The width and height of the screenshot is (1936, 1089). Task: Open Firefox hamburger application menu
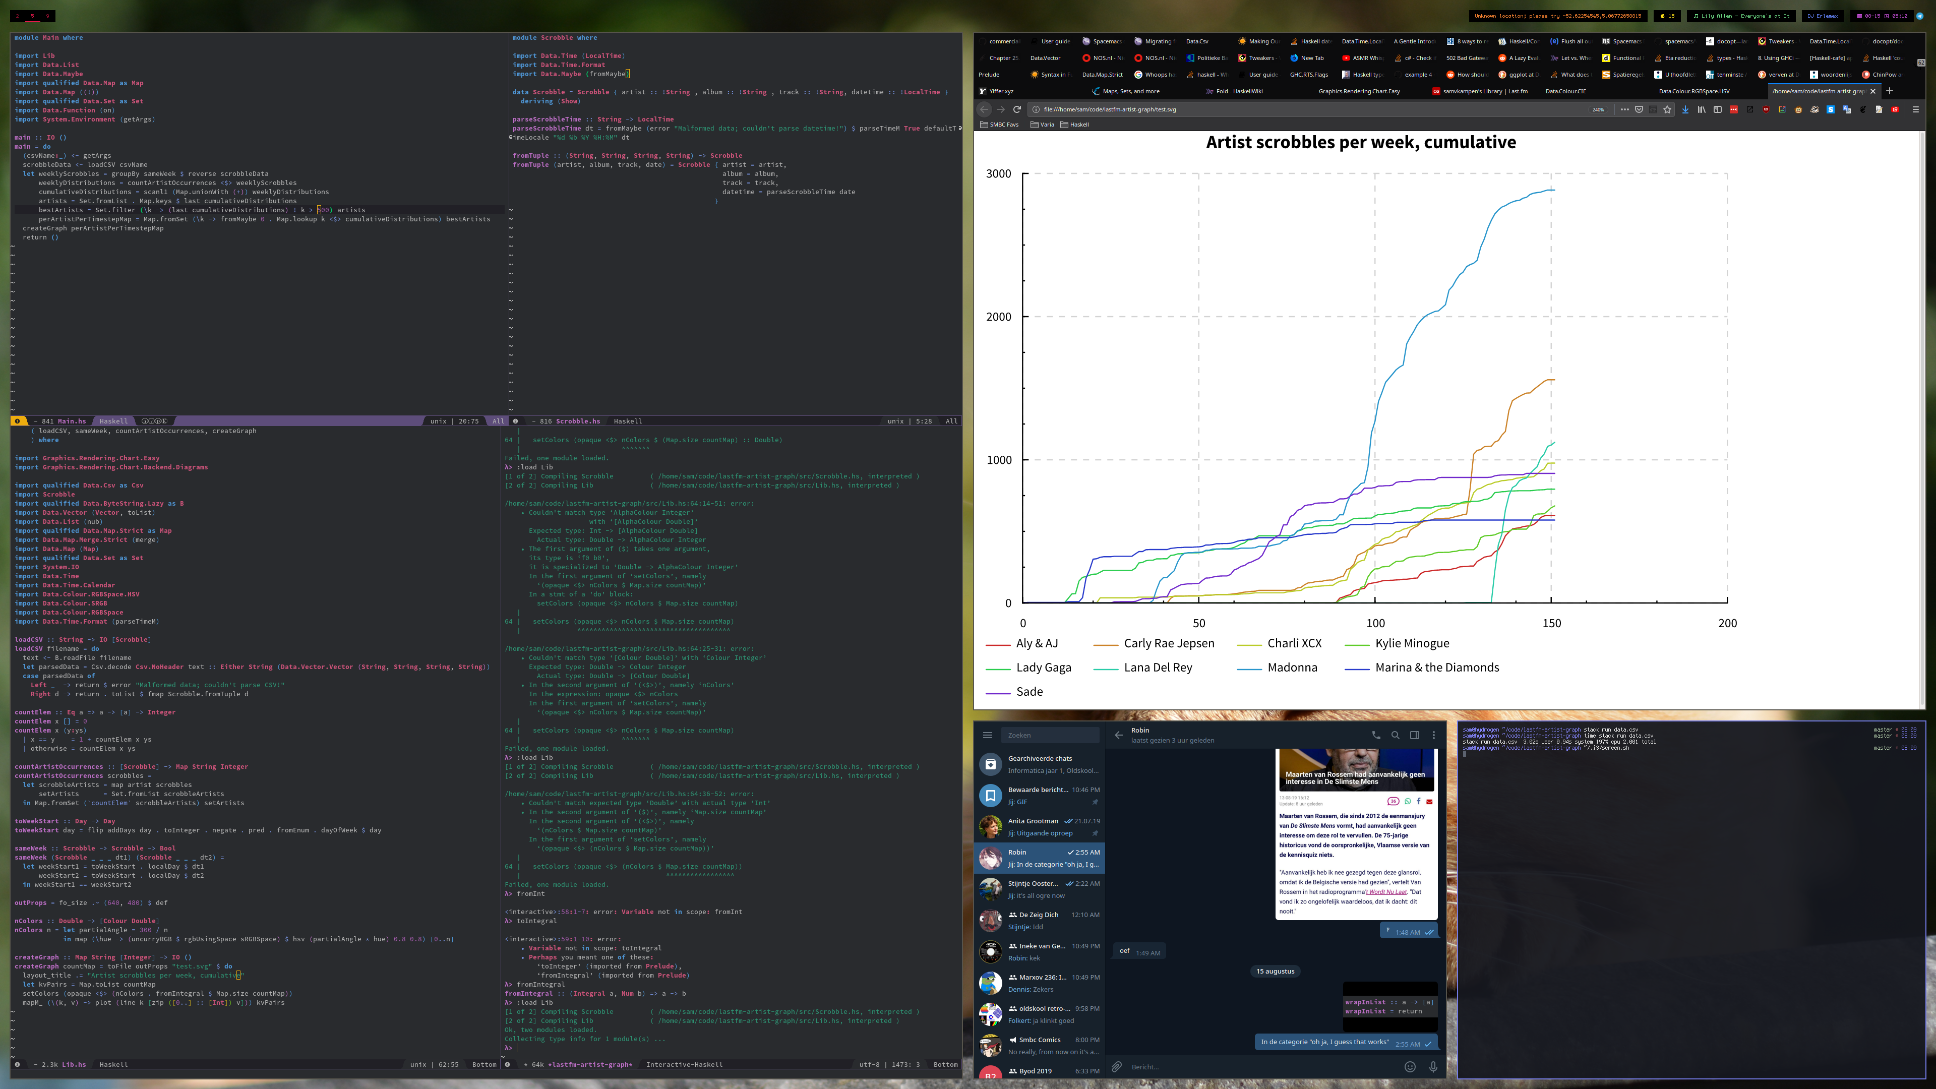point(1916,110)
